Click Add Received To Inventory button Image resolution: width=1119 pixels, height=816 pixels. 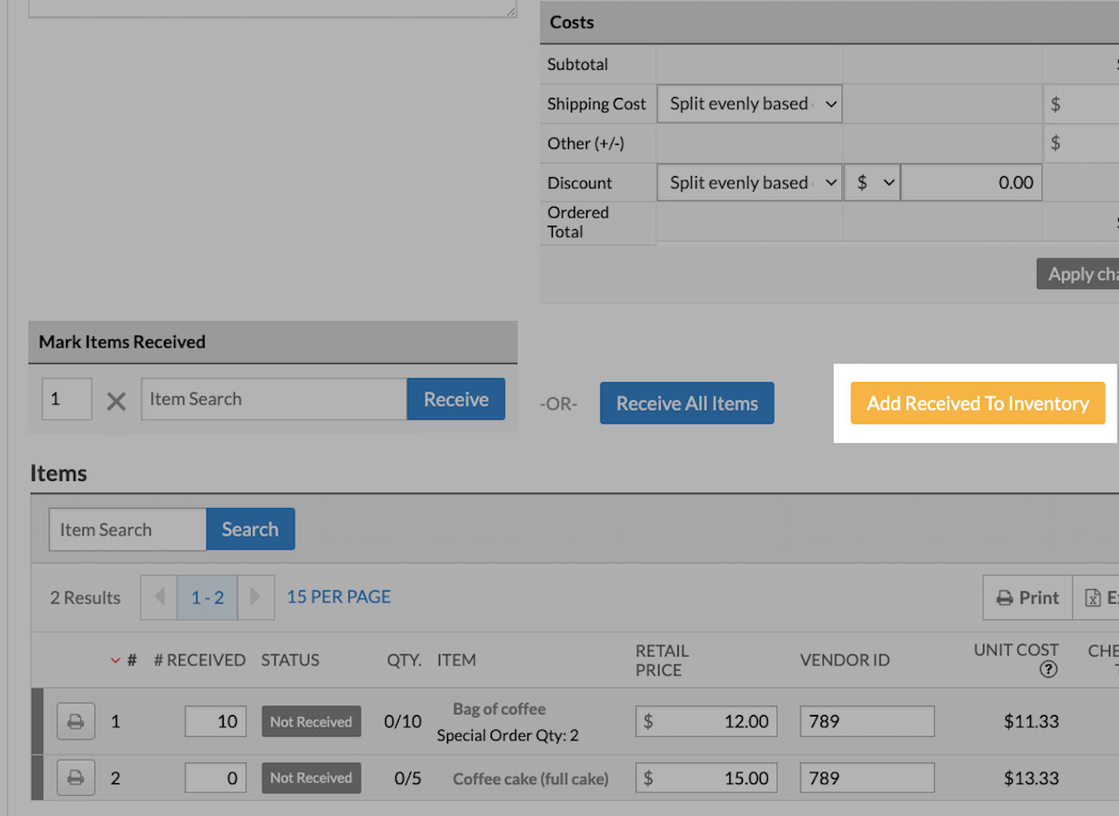[x=977, y=403]
